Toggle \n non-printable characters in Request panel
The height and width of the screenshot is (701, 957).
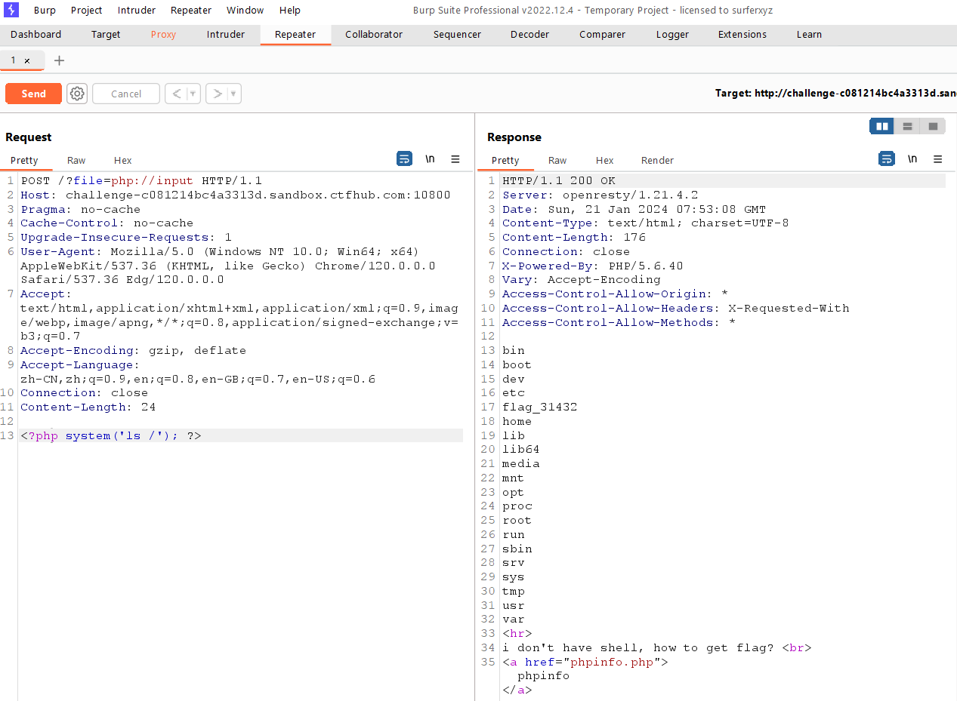[x=430, y=159]
